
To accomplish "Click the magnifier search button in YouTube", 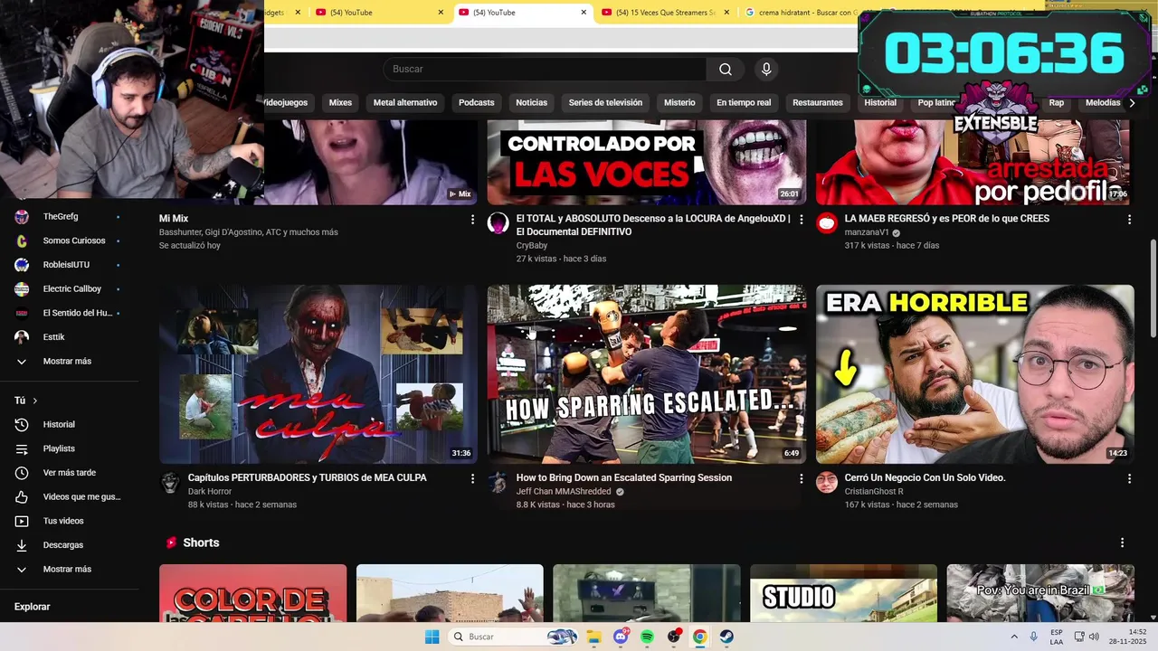I will pyautogui.click(x=726, y=70).
